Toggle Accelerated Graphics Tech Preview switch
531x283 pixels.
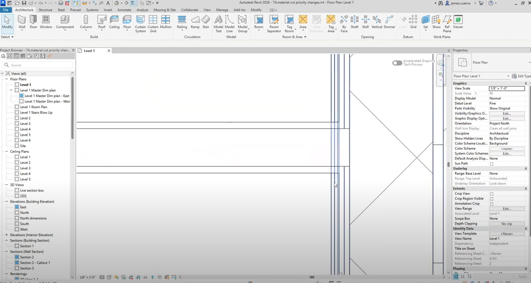[x=397, y=63]
